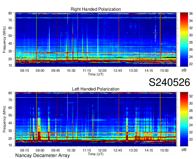
Task: Click 15:00 tick under Right Handed plot
Action: coord(164,71)
